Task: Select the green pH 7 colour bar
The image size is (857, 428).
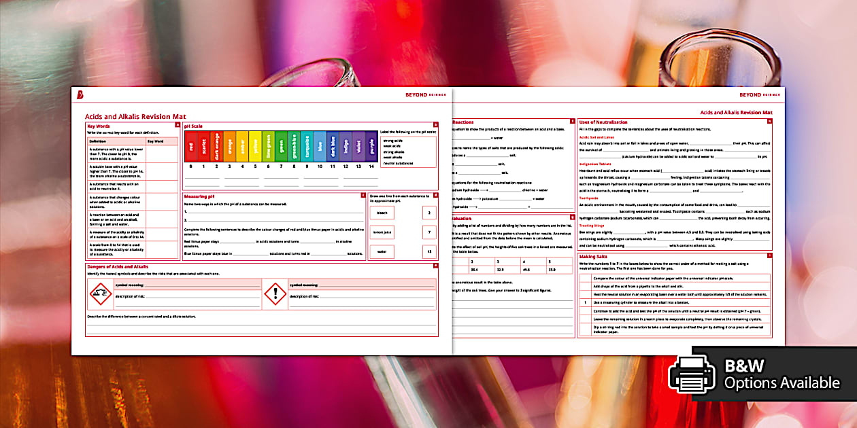Action: pos(281,146)
